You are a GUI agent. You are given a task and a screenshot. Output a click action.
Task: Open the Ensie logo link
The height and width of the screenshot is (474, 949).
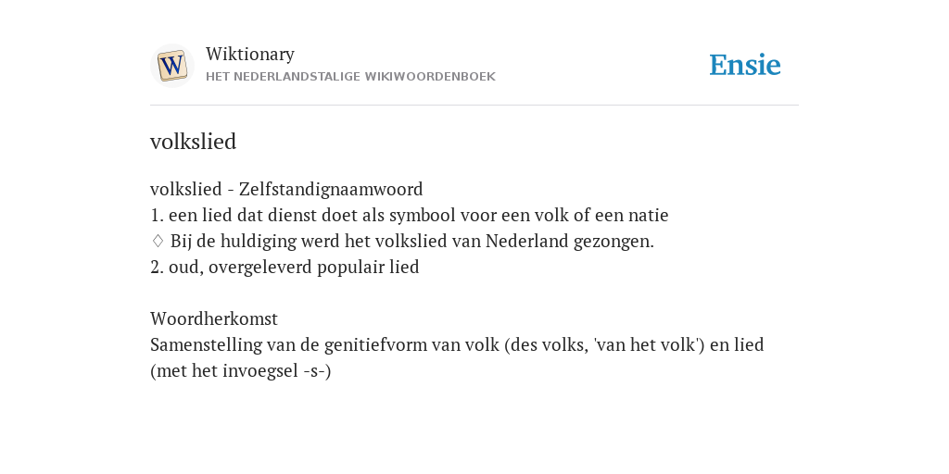coord(745,66)
